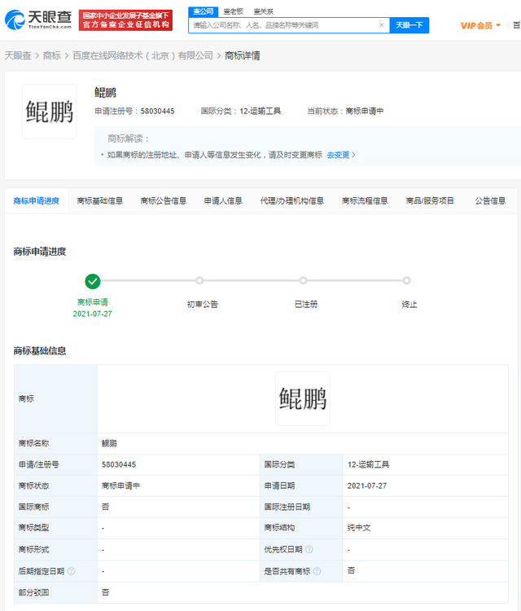Open 商标公告信息 tab

(x=164, y=200)
